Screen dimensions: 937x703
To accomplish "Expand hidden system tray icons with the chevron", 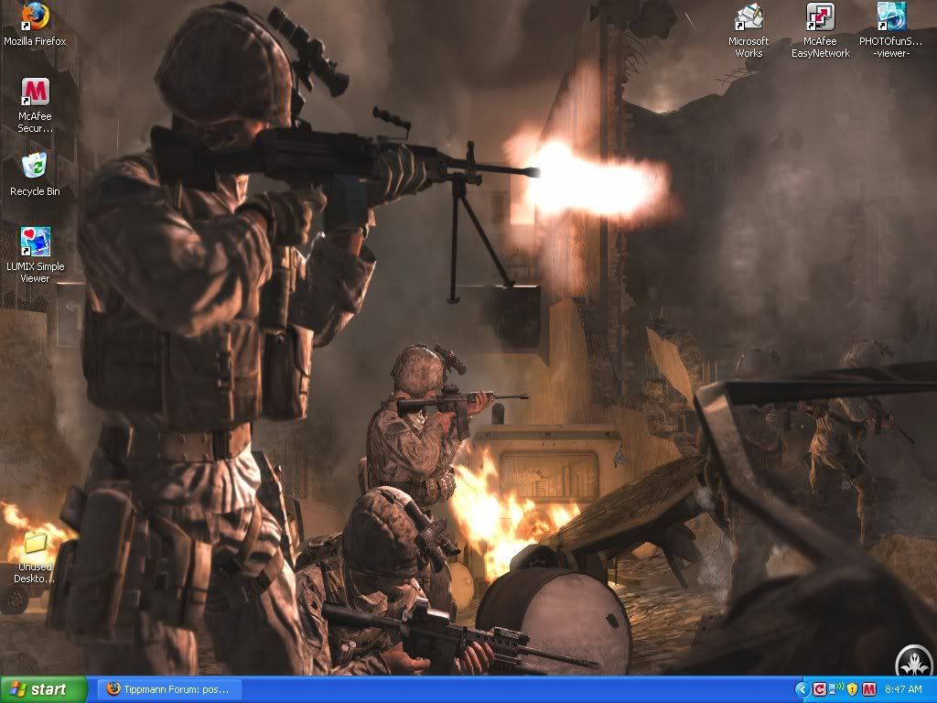I will tap(802, 689).
